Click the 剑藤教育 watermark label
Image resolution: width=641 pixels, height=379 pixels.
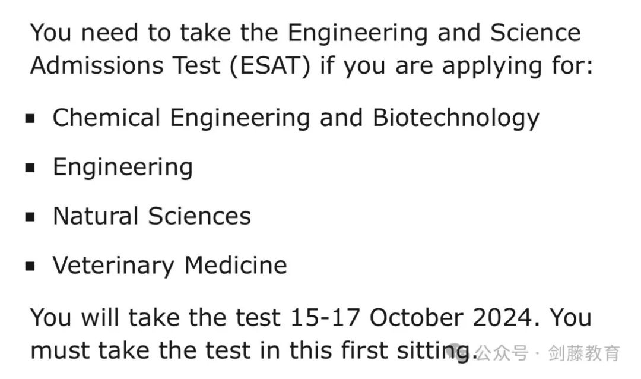tap(584, 353)
